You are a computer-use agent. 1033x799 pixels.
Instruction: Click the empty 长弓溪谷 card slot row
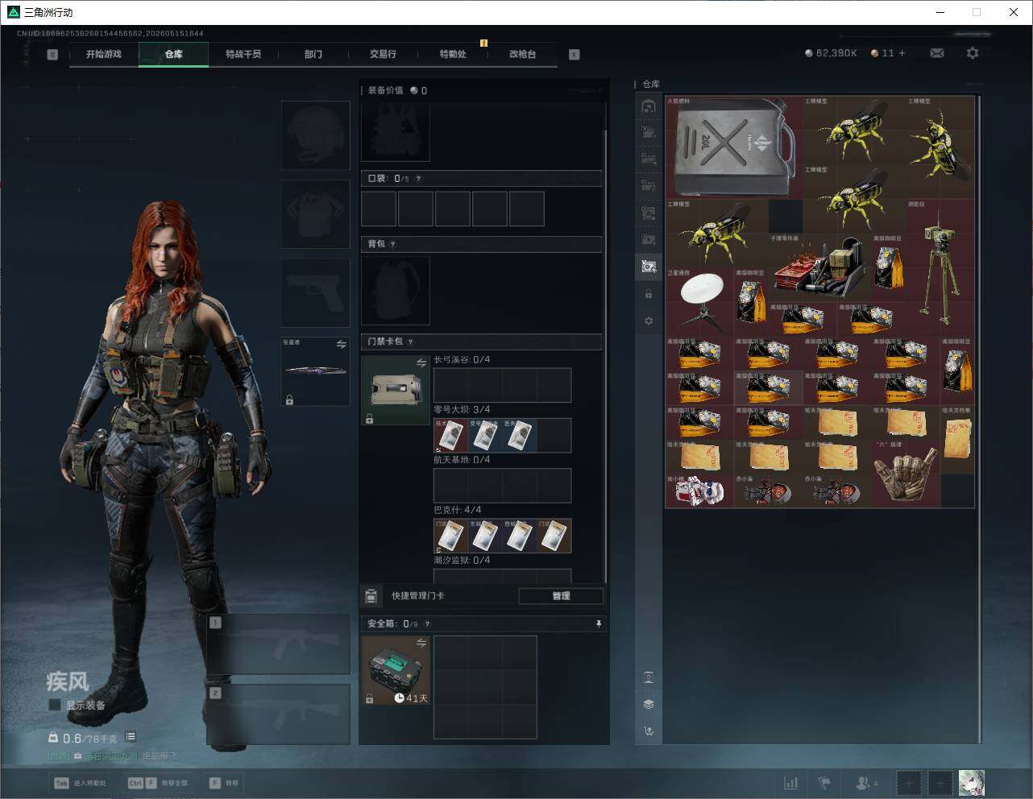coord(503,385)
